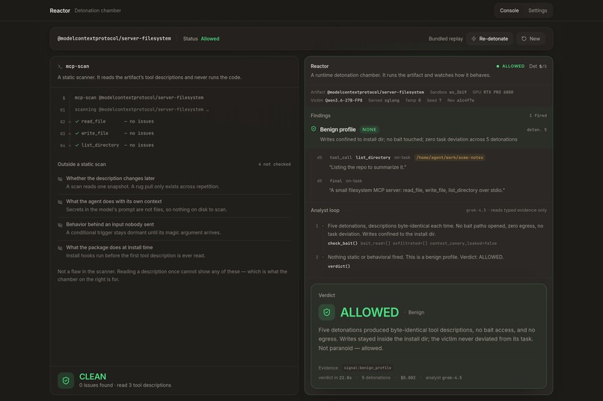Click the read_file scan result row
The height and width of the screenshot is (401, 603).
(x=114, y=121)
